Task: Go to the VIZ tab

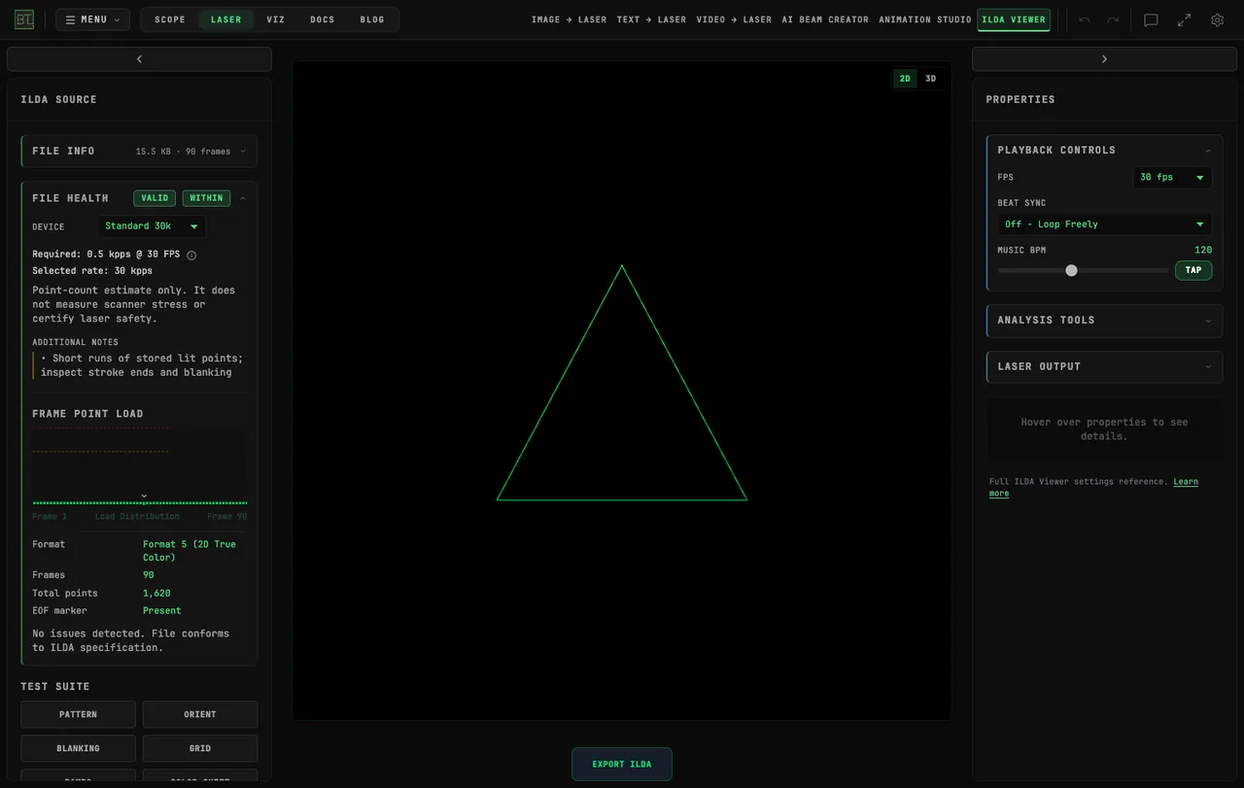Action: click(x=276, y=19)
